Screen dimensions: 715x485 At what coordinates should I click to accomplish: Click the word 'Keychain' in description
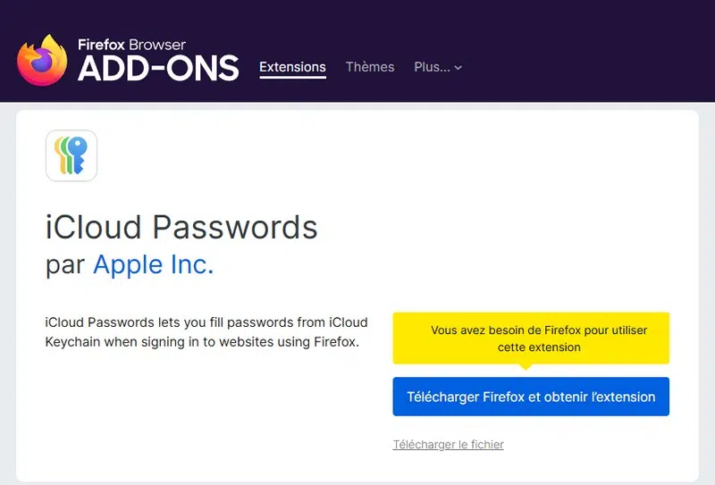(72, 341)
